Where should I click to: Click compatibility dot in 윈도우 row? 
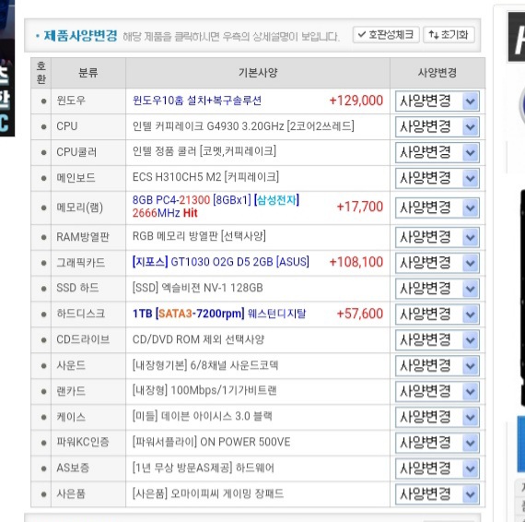pos(43,101)
